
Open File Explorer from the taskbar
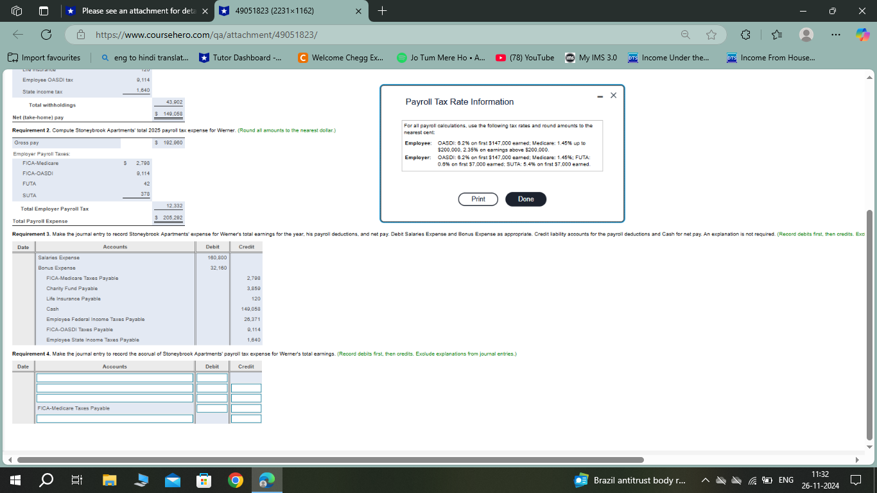pyautogui.click(x=109, y=480)
